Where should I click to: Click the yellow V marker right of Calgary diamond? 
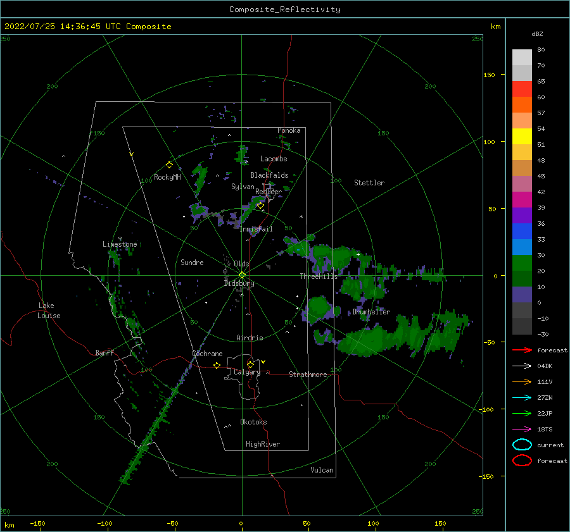point(263,362)
